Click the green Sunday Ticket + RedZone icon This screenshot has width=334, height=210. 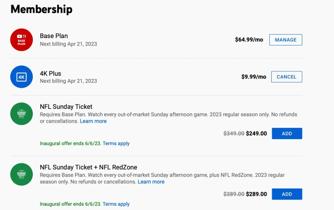click(x=21, y=174)
